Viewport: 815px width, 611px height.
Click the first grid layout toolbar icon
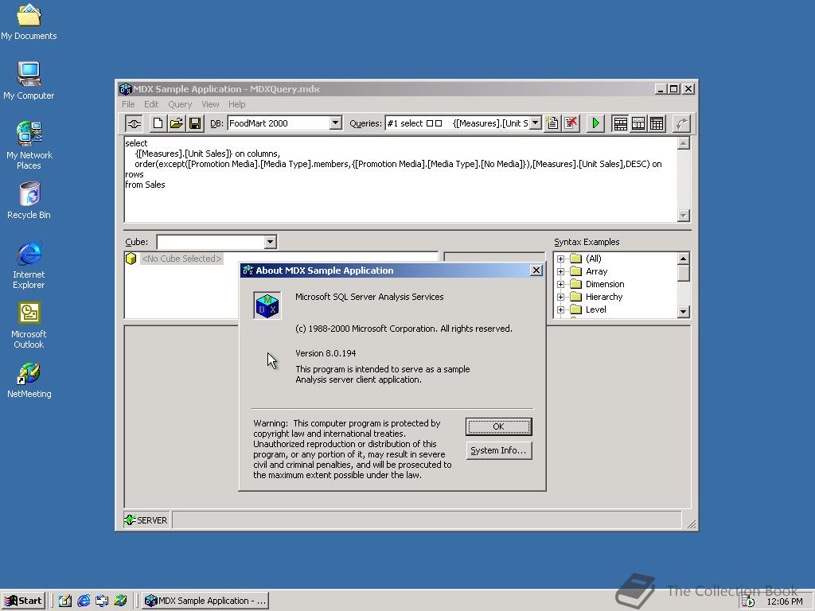(620, 123)
